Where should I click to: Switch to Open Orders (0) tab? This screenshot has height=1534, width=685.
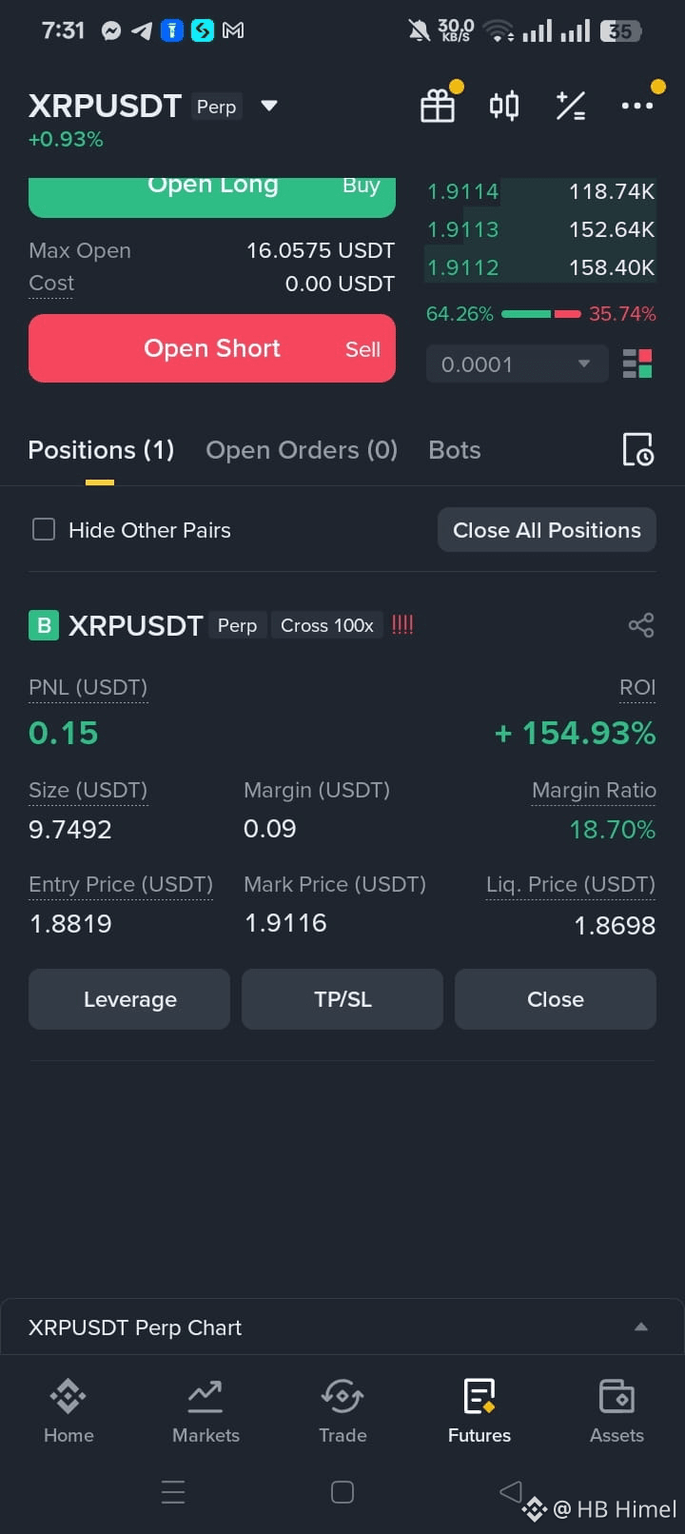click(302, 449)
